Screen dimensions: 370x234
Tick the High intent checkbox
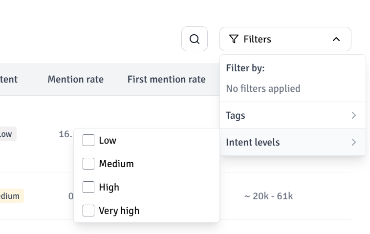[x=88, y=187]
